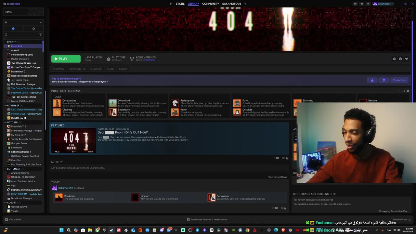416x234 pixels.
Task: Open advanced filter options icon
Action: pos(41,35)
